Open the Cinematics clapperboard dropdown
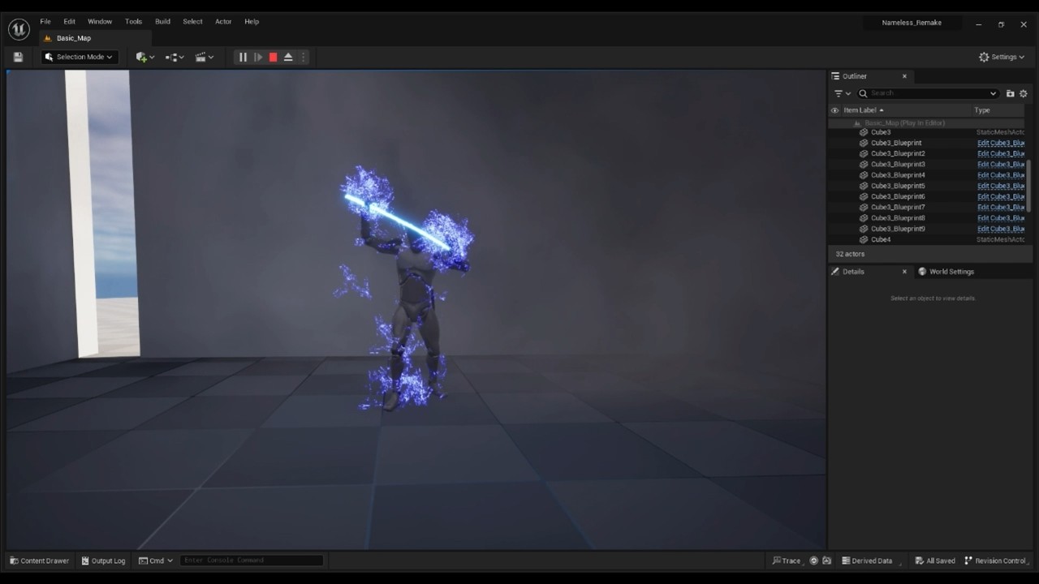This screenshot has width=1039, height=584. click(x=205, y=57)
